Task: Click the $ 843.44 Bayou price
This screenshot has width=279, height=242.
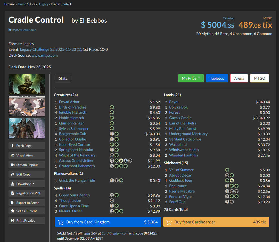Action: coord(263,102)
